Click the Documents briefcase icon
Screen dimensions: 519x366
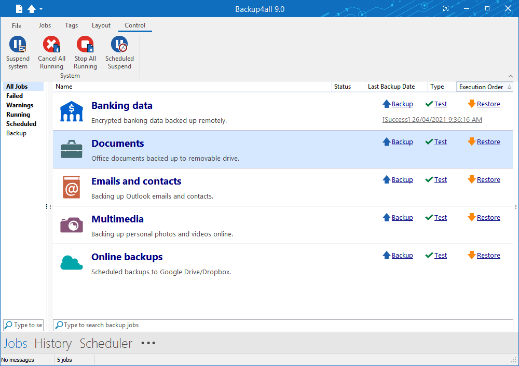71,149
